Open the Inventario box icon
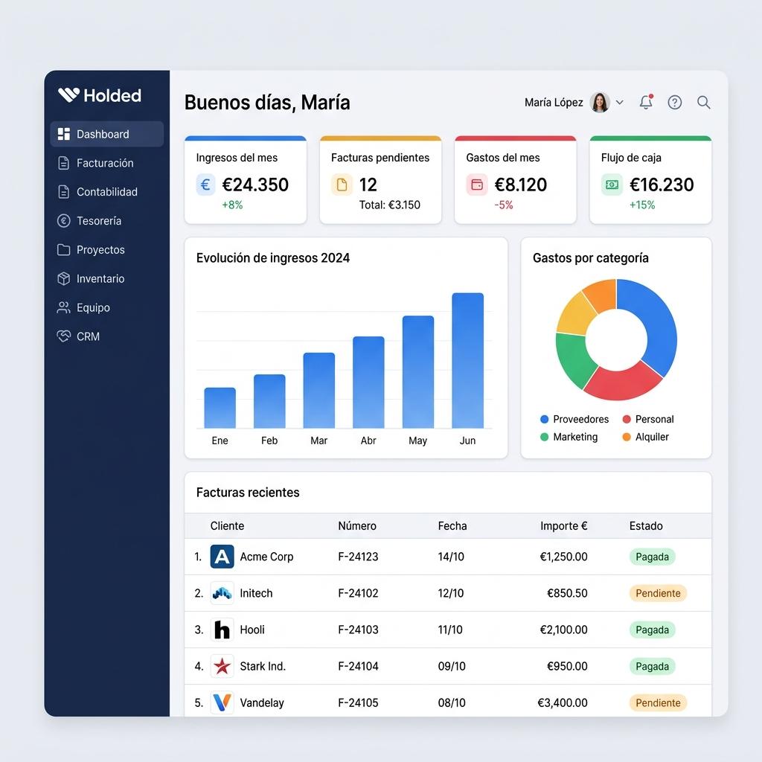This screenshot has width=762, height=762. pos(63,278)
